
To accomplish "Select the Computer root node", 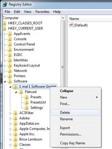I will click(x=11, y=18).
